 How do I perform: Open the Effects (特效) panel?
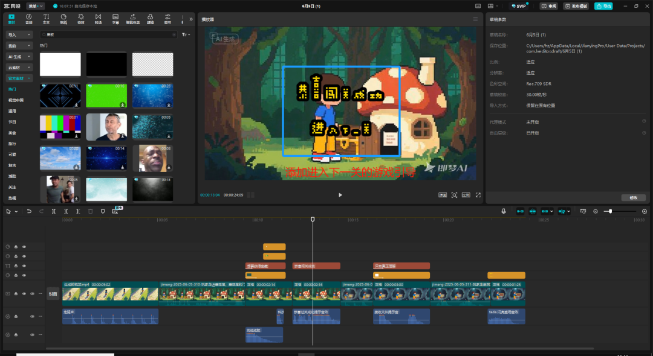coord(81,19)
